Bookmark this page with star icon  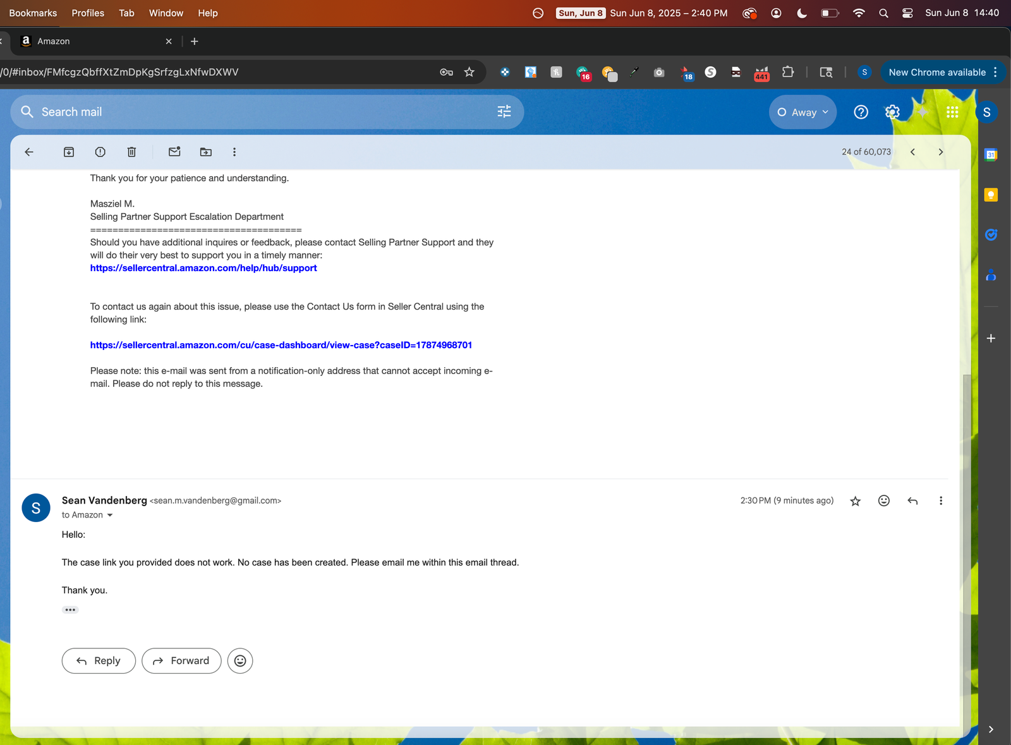[x=469, y=72]
